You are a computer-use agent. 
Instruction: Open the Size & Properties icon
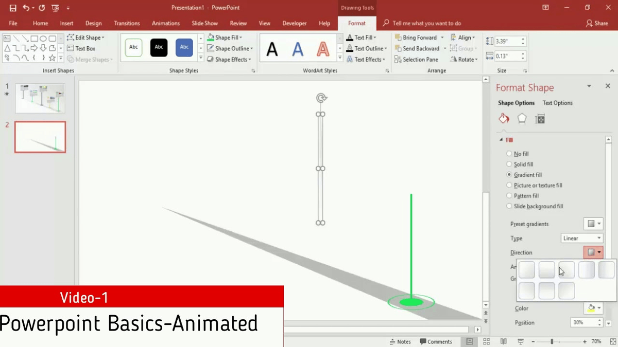[x=540, y=119]
